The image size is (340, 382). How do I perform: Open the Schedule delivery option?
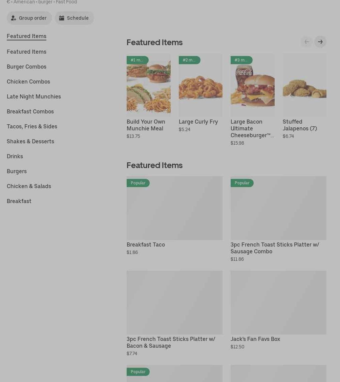[74, 18]
